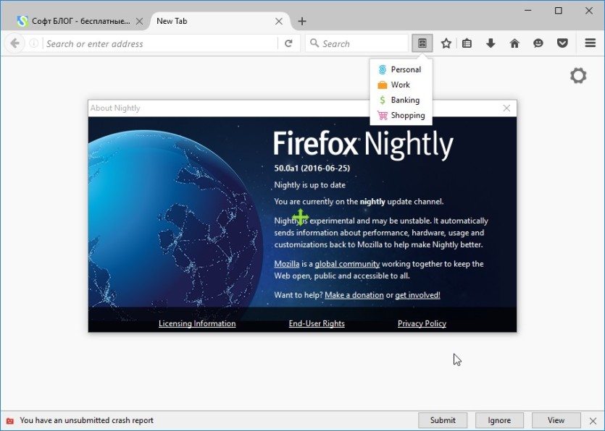This screenshot has height=431, width=605.
Task: Click the Containers toolbar icon
Action: tap(422, 43)
